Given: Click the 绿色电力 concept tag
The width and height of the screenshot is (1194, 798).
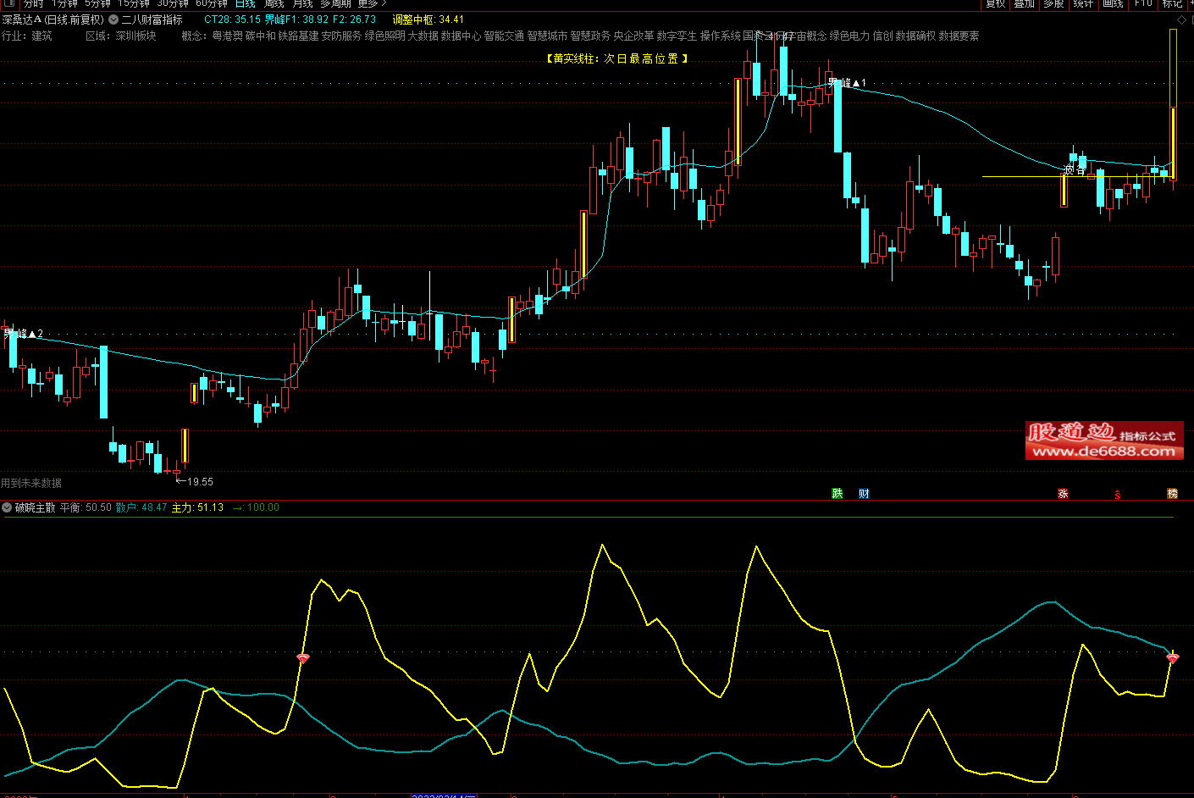Looking at the screenshot, I should tap(849, 36).
